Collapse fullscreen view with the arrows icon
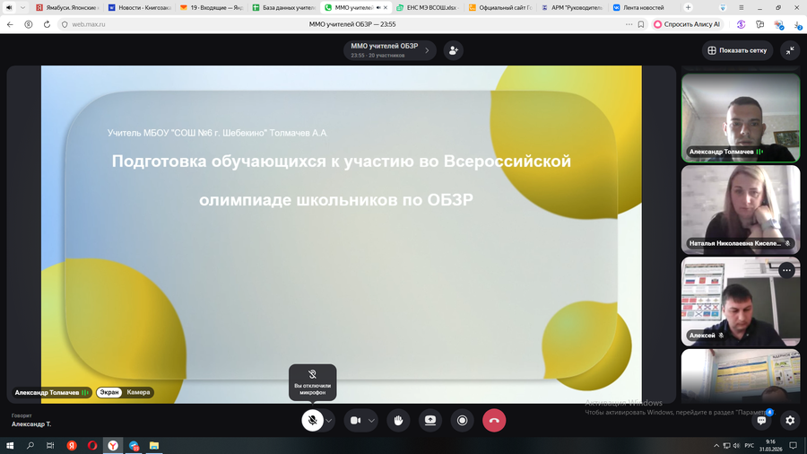 tap(790, 50)
